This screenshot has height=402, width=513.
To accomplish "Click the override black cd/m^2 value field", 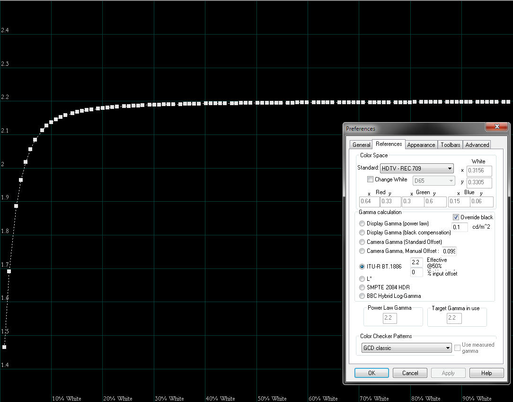I will pos(460,227).
